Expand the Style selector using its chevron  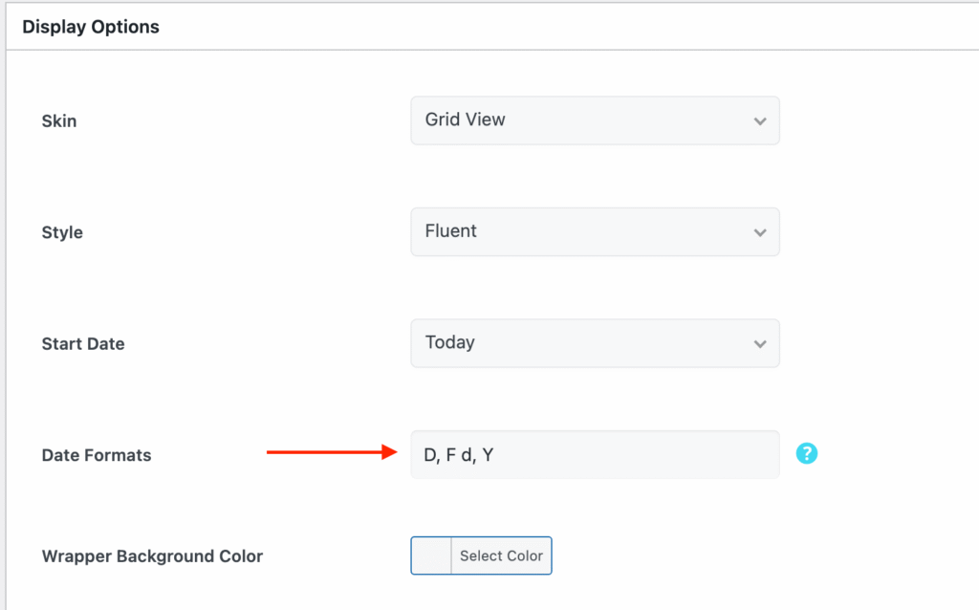click(x=760, y=231)
